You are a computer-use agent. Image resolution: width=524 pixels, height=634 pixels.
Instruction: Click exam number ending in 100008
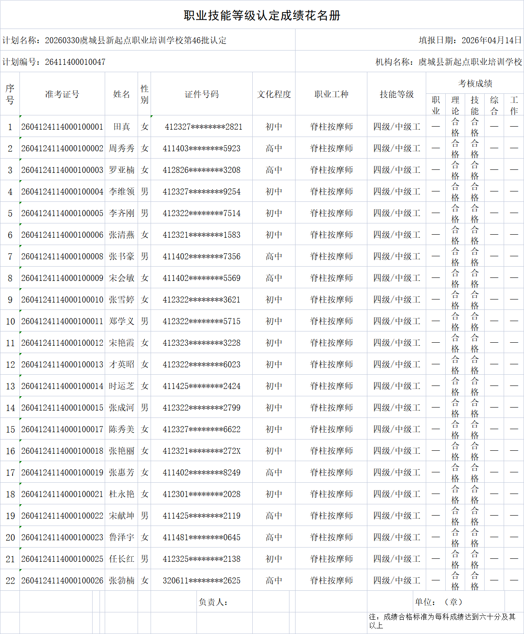click(62, 256)
